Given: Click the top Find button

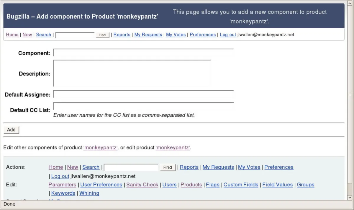Looking at the screenshot, I should coord(102,35).
